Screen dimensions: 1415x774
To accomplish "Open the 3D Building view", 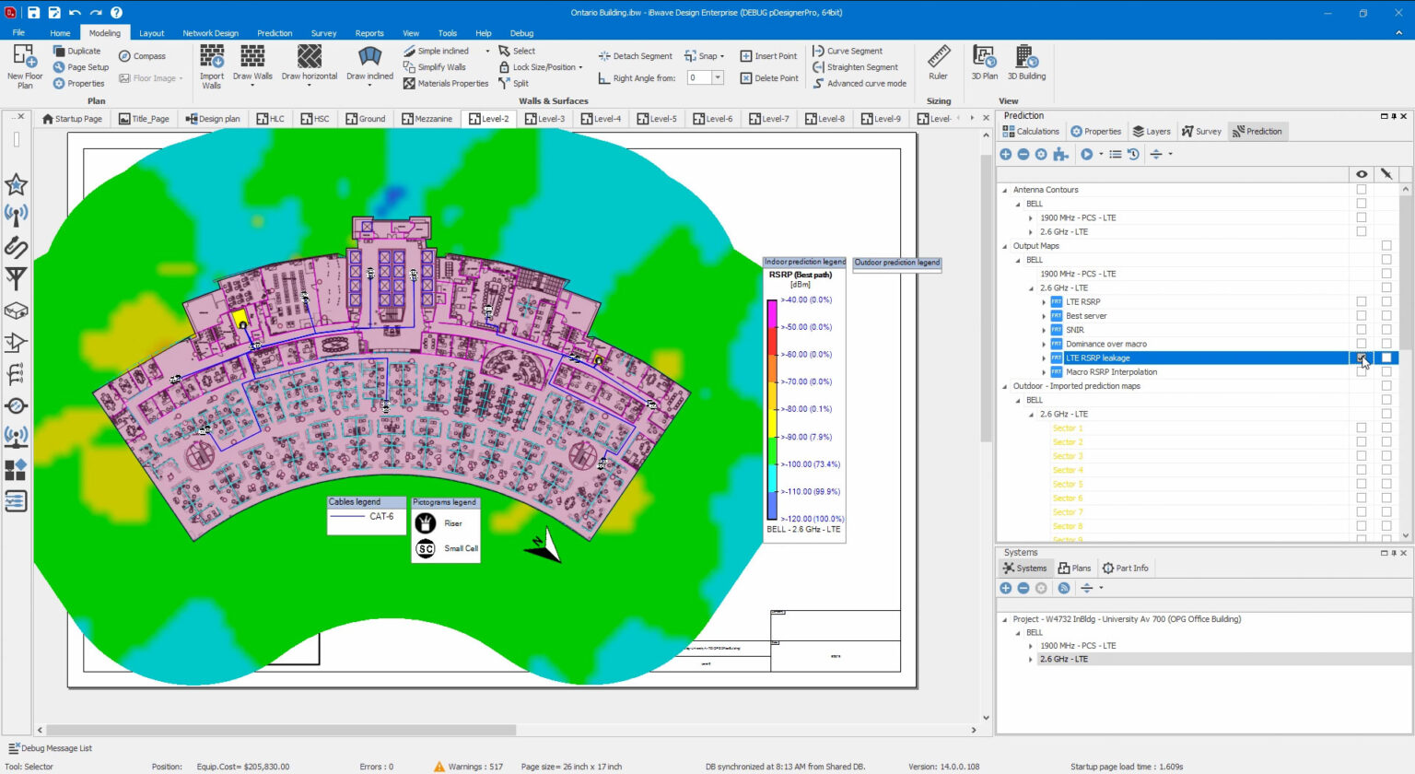I will point(1026,57).
